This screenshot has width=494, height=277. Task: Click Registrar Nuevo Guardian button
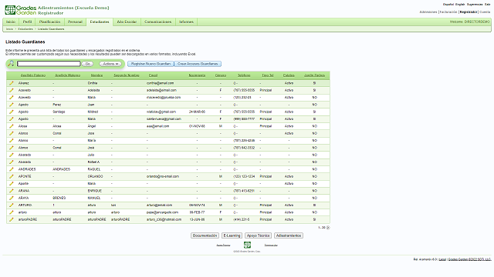coord(151,64)
